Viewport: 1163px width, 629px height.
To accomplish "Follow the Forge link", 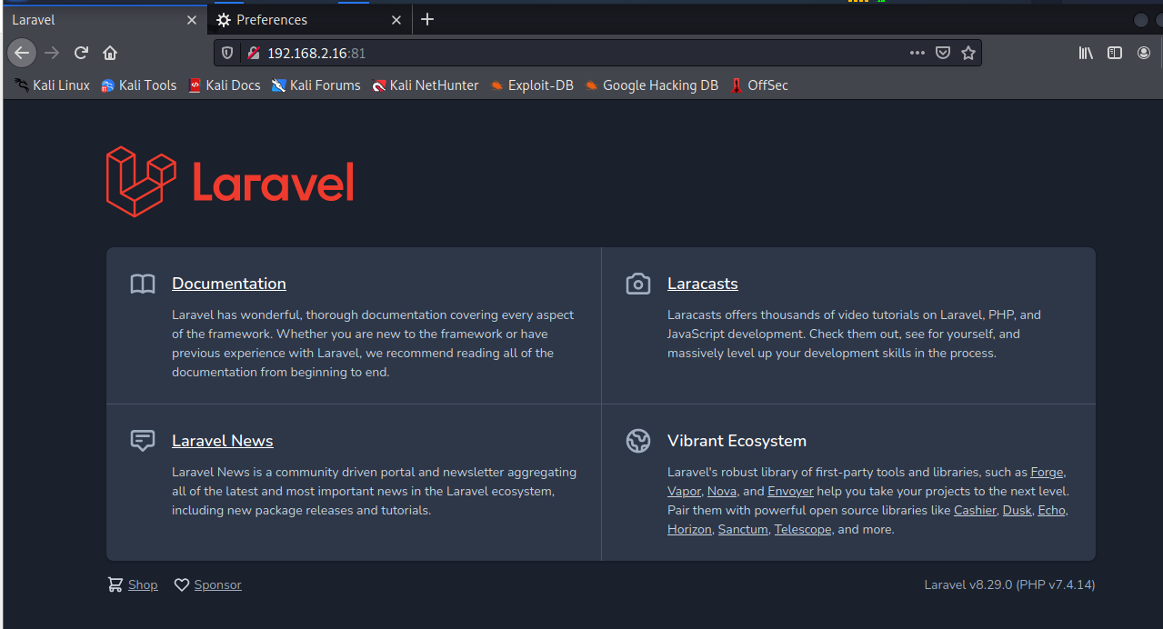I will [1048, 472].
